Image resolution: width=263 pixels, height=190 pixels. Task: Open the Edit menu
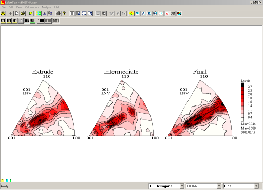[x=11, y=7]
